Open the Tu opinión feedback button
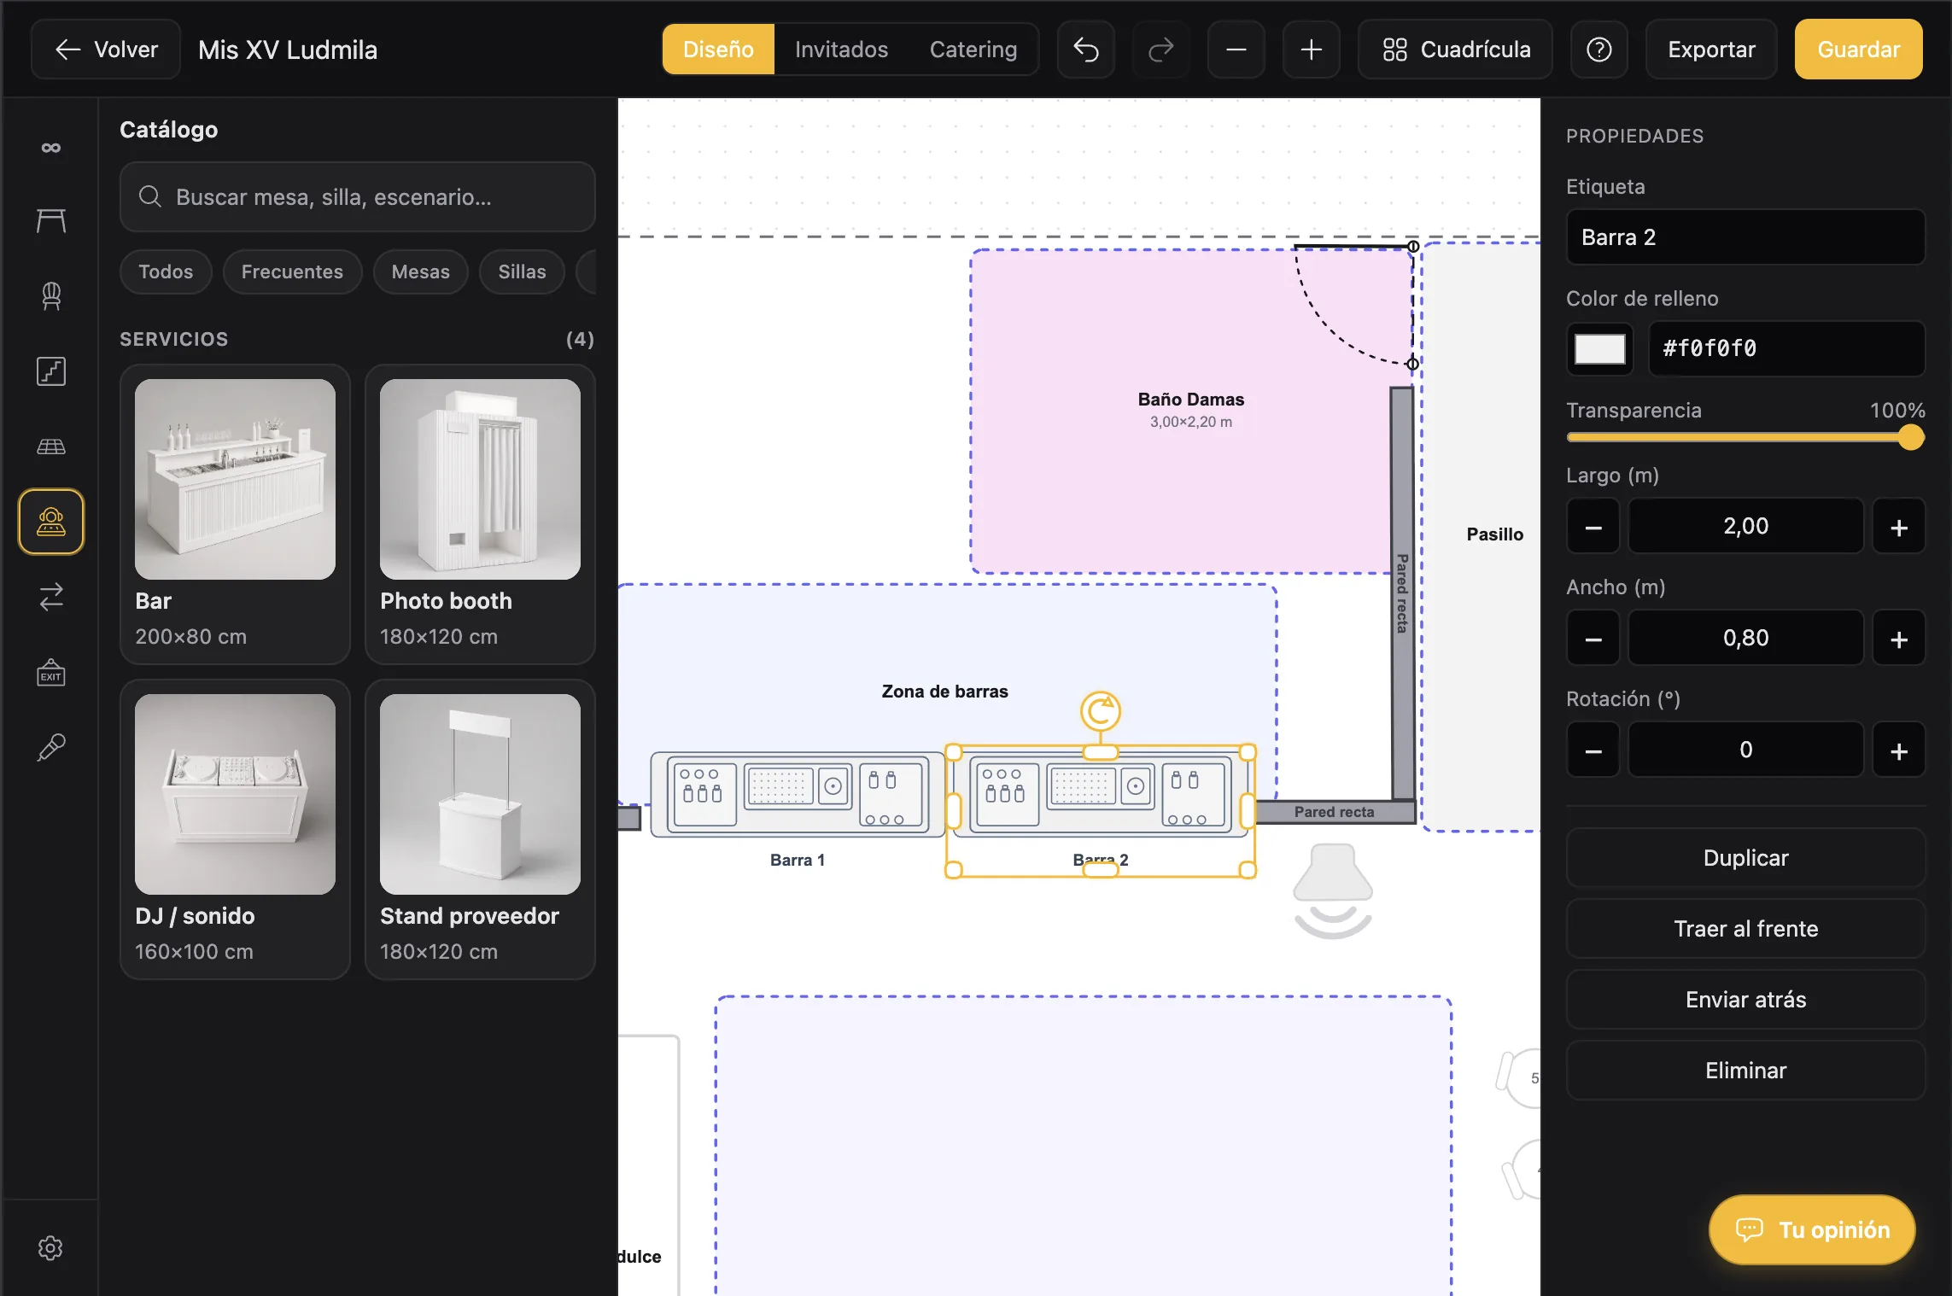1952x1296 pixels. coord(1812,1229)
